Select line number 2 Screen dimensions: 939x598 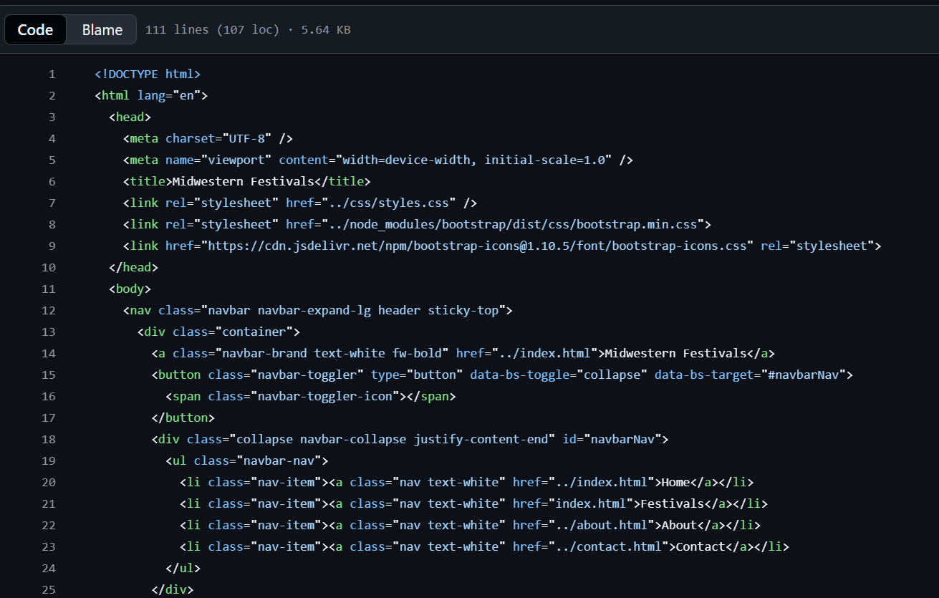[x=52, y=95]
